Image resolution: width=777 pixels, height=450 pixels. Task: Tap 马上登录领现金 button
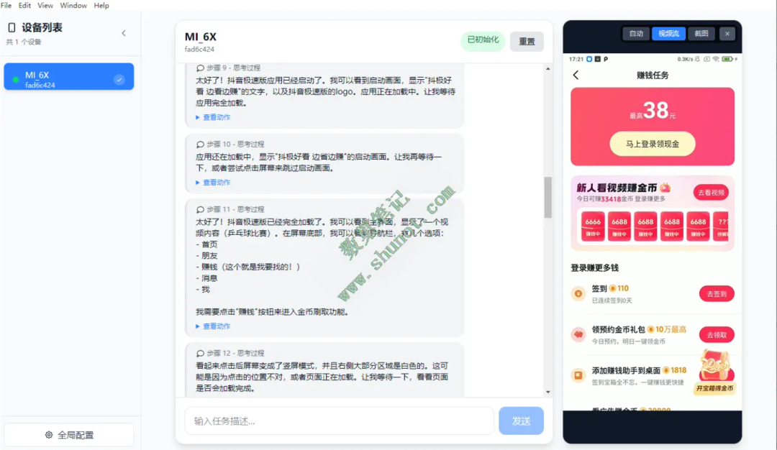tap(652, 144)
